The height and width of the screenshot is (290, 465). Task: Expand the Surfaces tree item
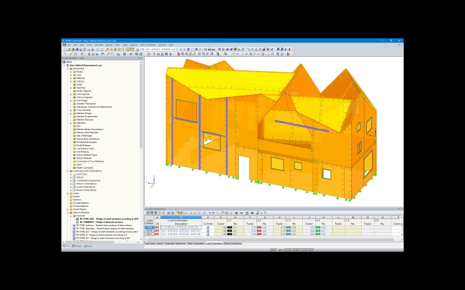point(71,81)
